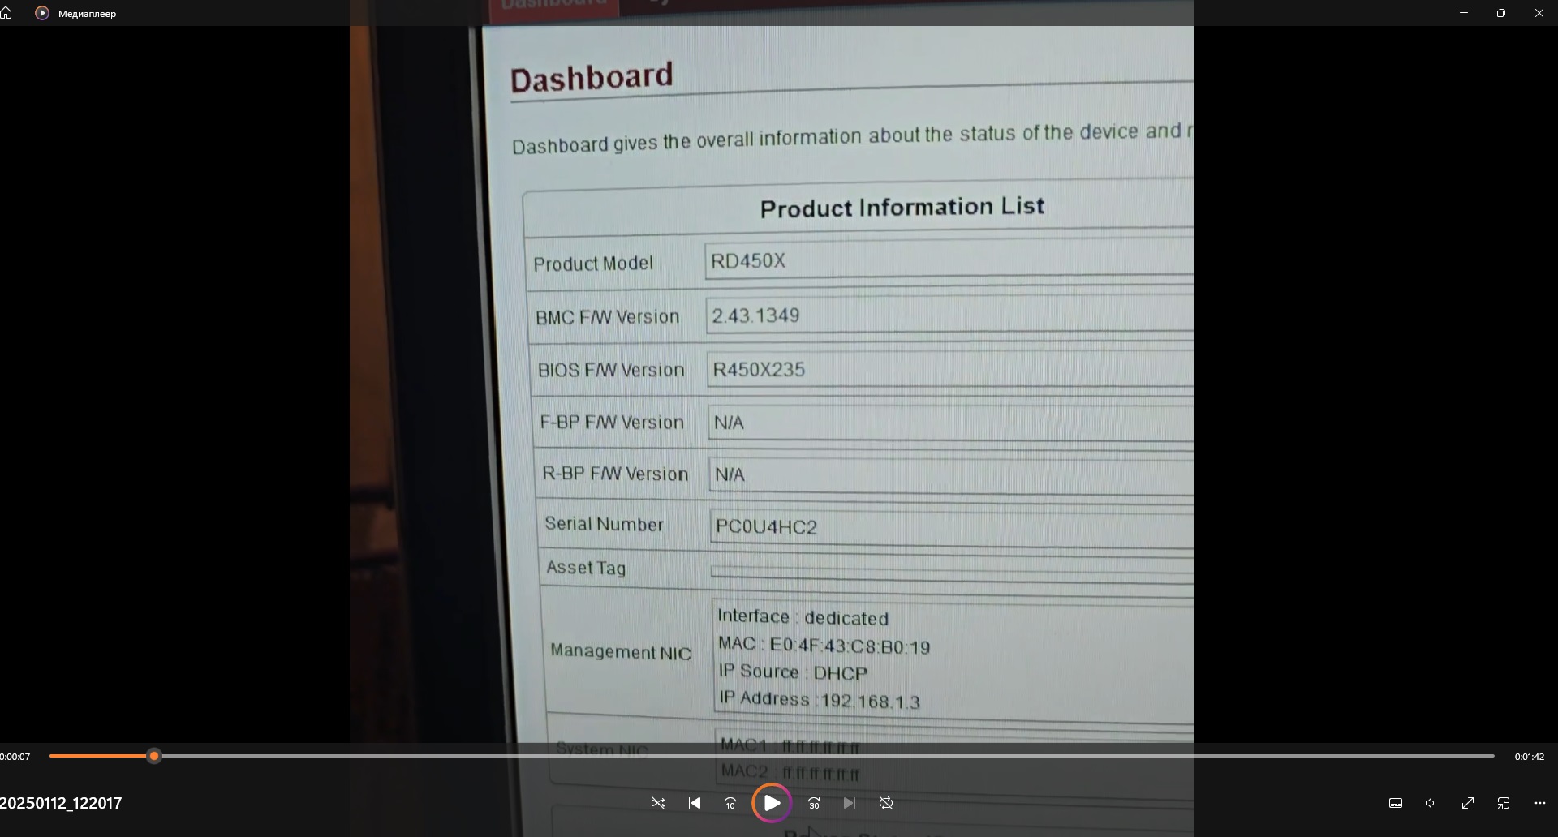The width and height of the screenshot is (1558, 837).
Task: Click the elapsed time 0:00:07
Action: click(15, 757)
